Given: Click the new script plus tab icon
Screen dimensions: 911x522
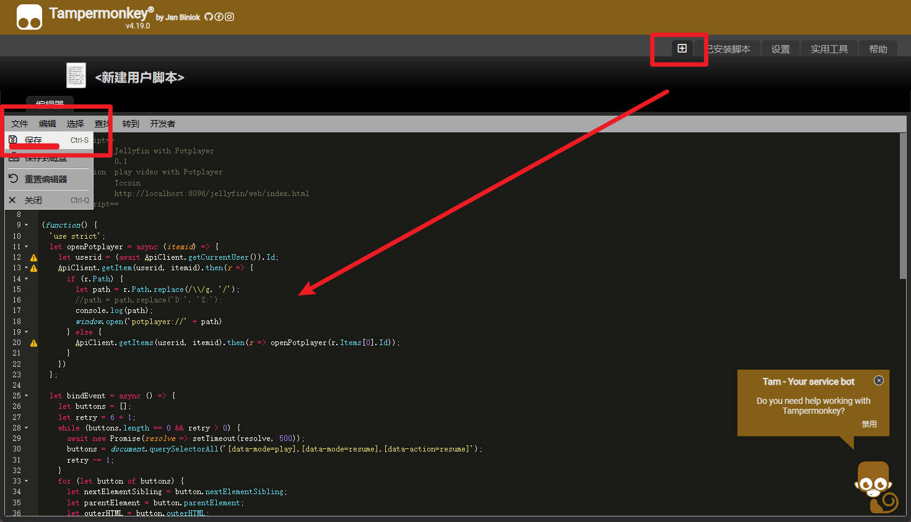Looking at the screenshot, I should click(x=682, y=48).
